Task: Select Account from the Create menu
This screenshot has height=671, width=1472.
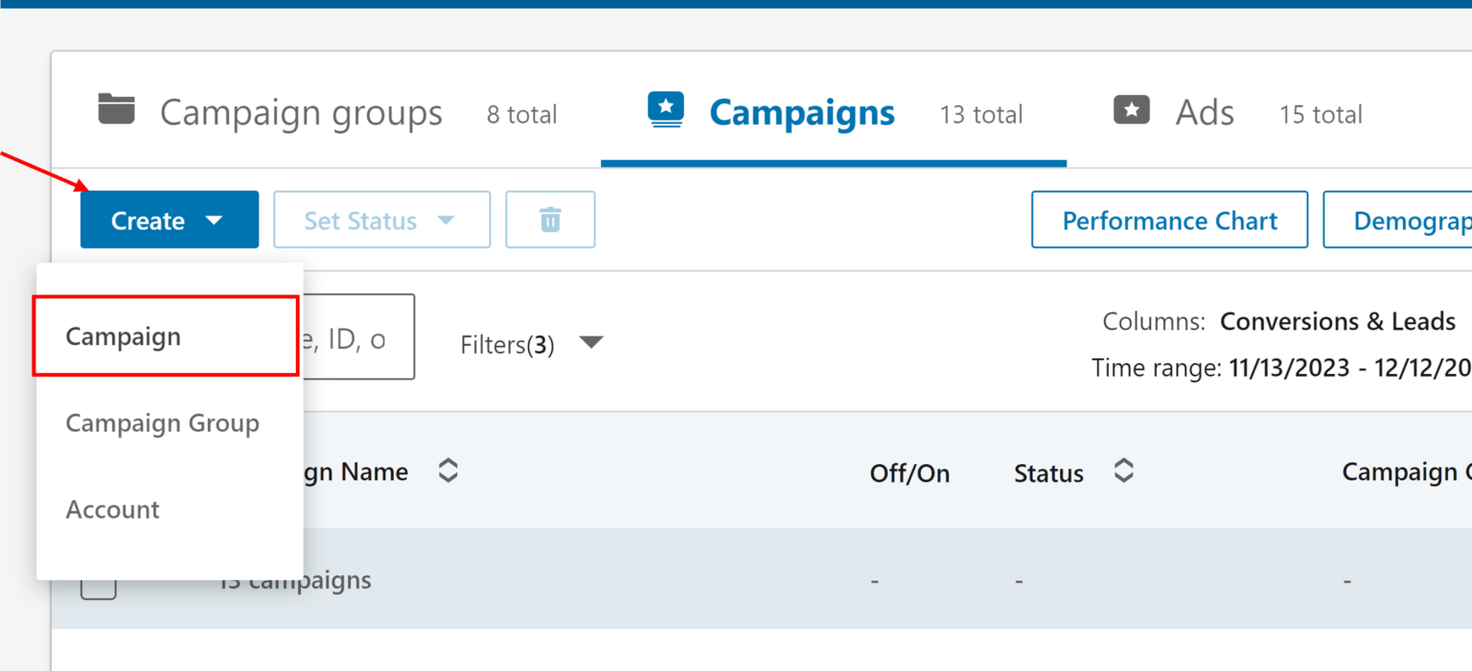Action: pyautogui.click(x=112, y=509)
